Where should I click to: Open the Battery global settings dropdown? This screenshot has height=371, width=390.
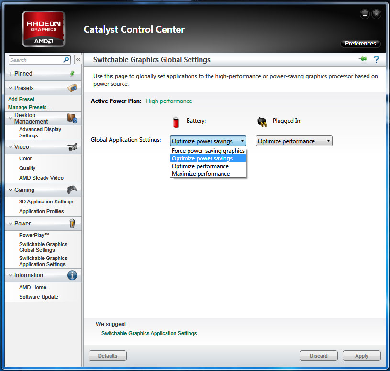click(x=208, y=141)
